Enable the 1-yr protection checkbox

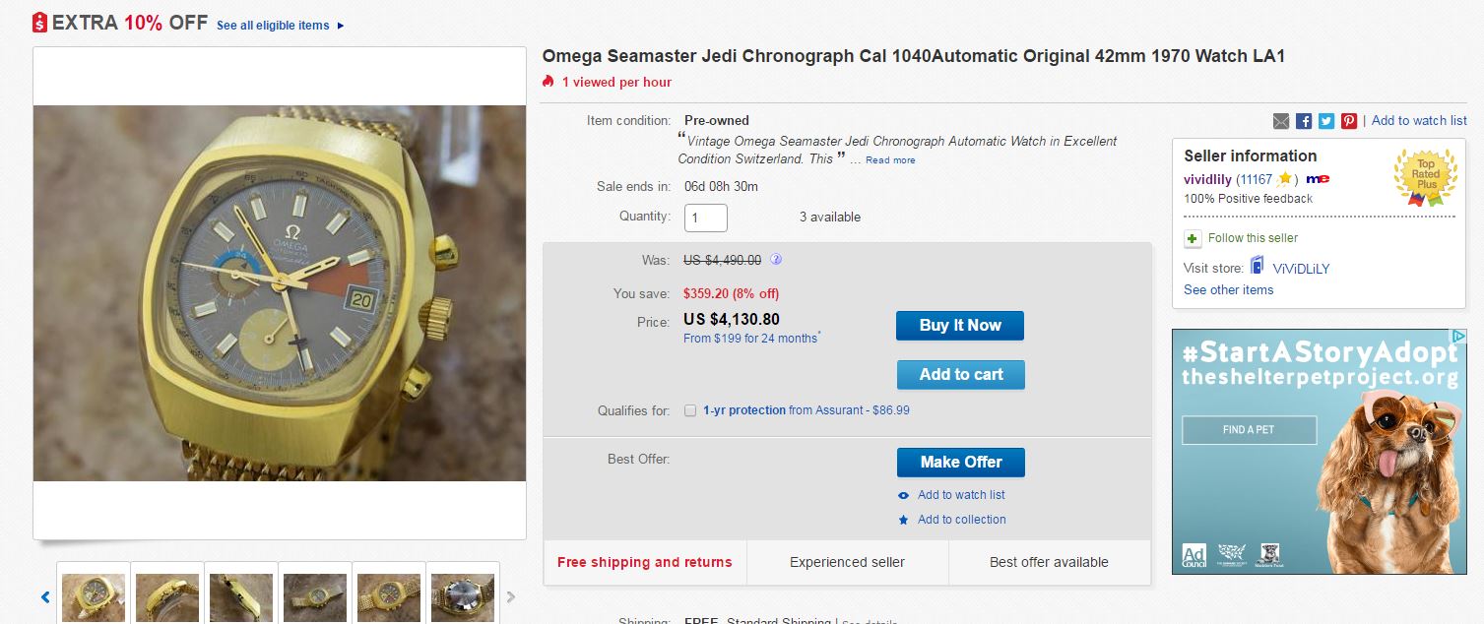(690, 410)
